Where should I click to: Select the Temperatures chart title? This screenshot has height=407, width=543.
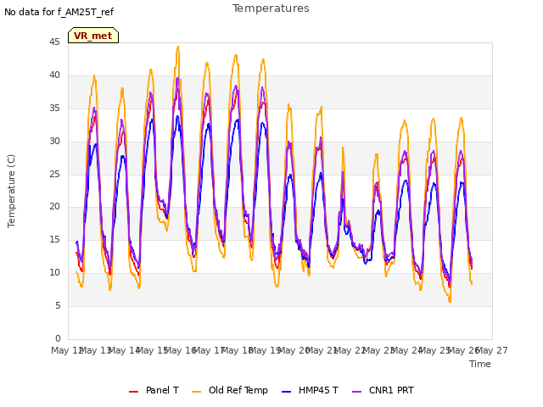(271, 8)
